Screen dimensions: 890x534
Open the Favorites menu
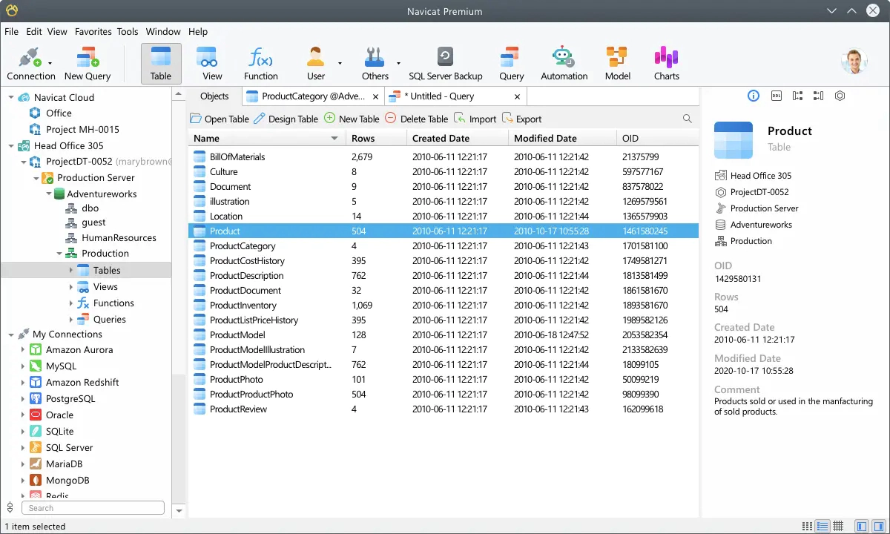93,32
